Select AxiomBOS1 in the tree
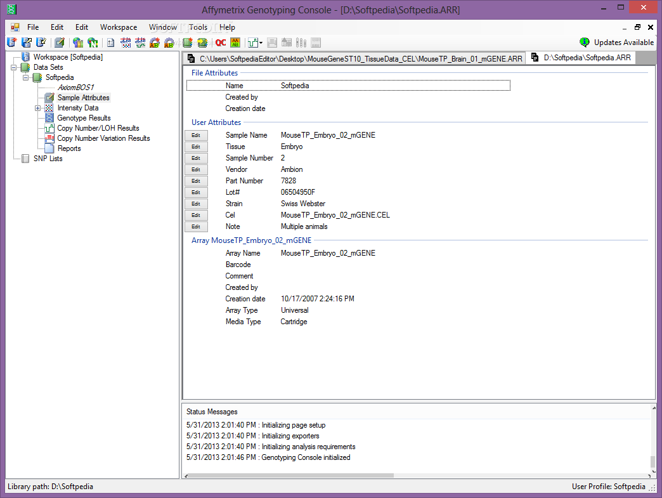This screenshot has height=498, width=662. pos(75,88)
